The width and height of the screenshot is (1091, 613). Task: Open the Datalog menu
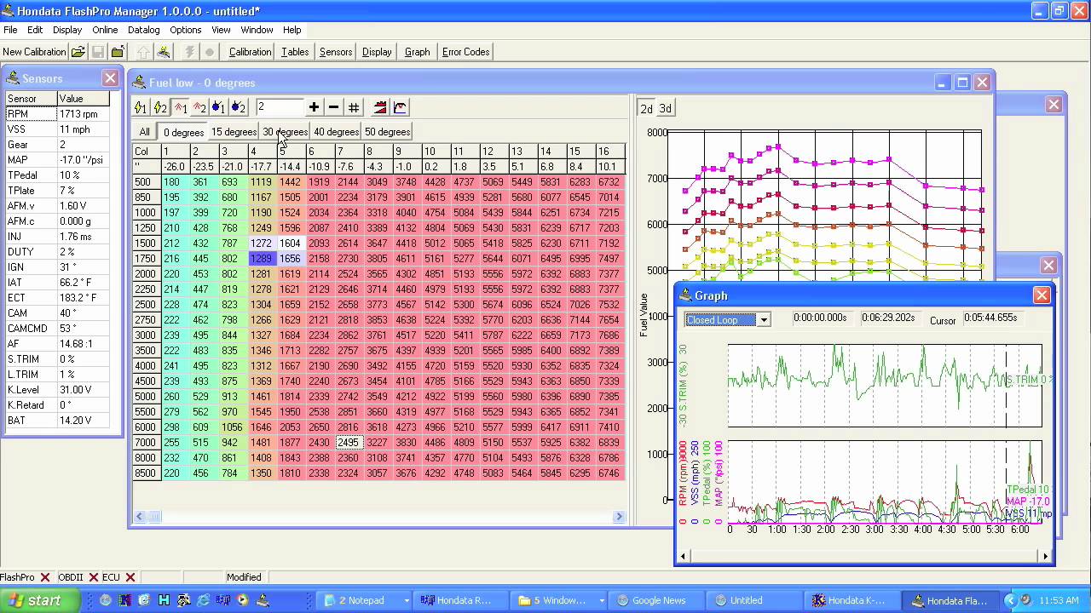[144, 30]
